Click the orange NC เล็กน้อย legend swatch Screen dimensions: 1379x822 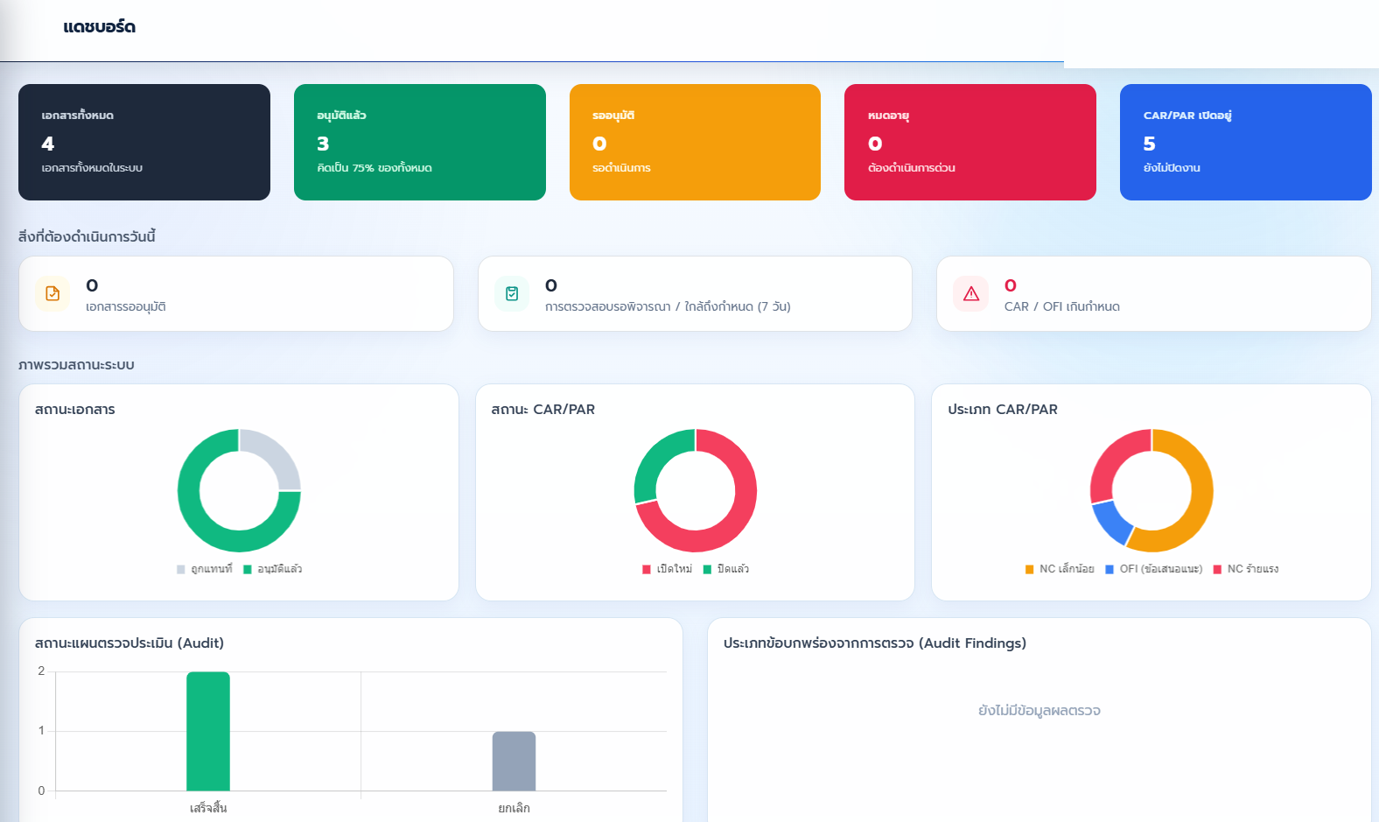(x=1030, y=569)
